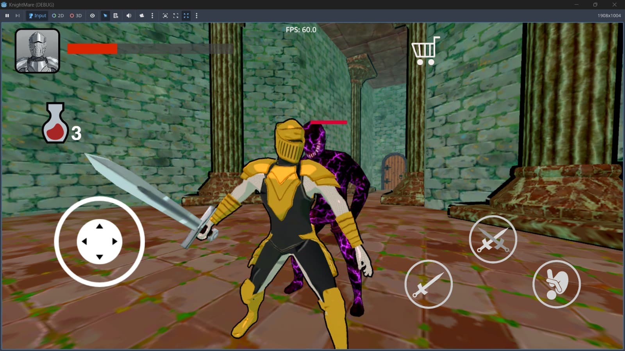
Task: Switch selection mode to 2D
Action: click(x=58, y=16)
